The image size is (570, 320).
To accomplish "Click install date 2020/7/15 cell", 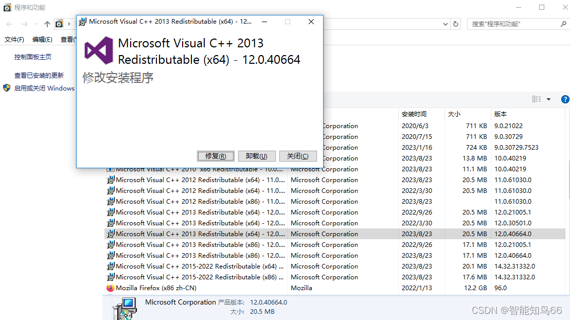I will (x=417, y=137).
